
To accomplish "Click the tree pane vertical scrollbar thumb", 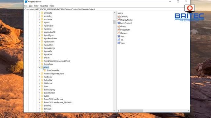I will pos(114,22).
